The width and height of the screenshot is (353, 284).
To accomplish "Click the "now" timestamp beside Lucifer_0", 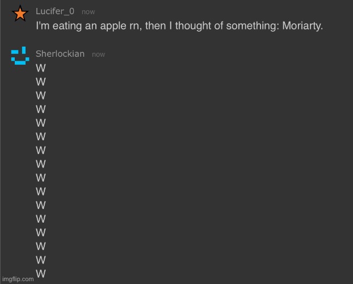I will [88, 11].
